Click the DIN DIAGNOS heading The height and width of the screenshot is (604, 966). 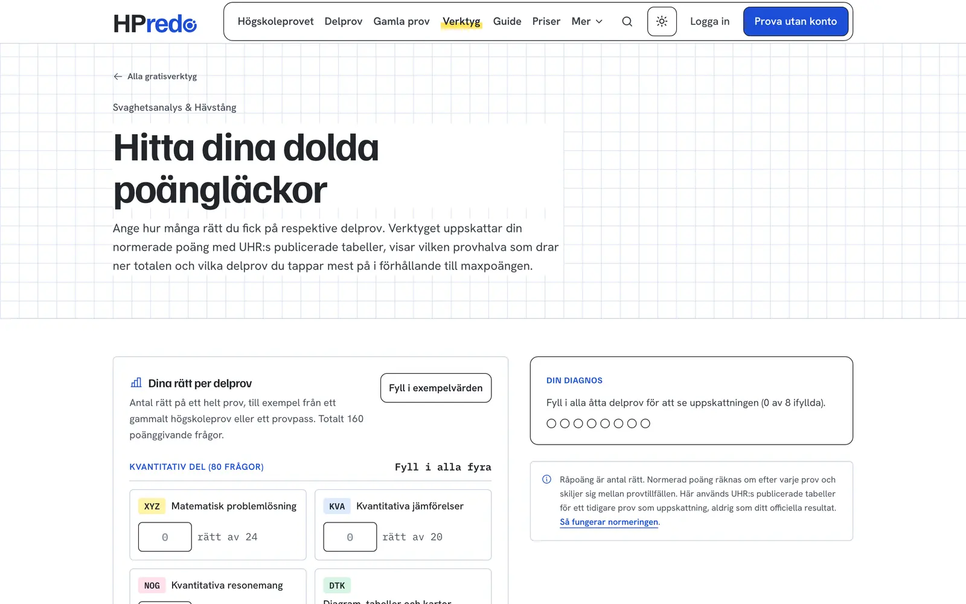574,381
